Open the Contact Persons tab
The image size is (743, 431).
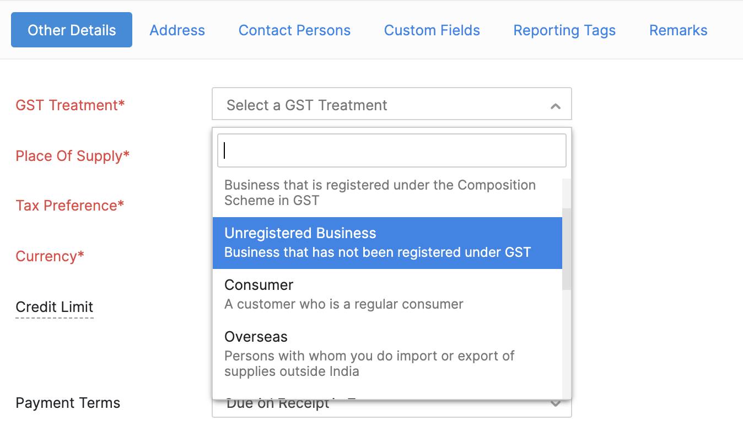pos(294,30)
